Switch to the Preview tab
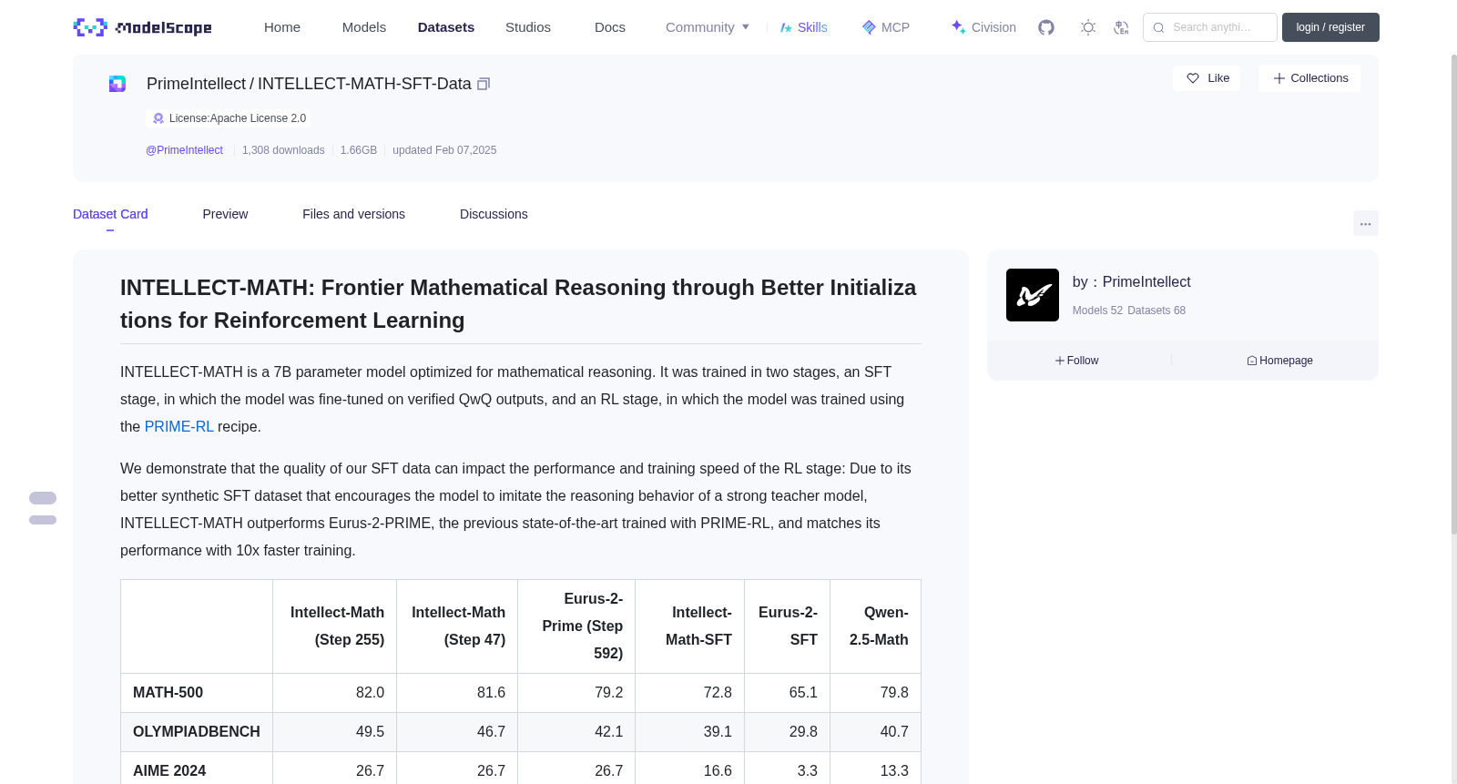The width and height of the screenshot is (1457, 784). point(225,214)
